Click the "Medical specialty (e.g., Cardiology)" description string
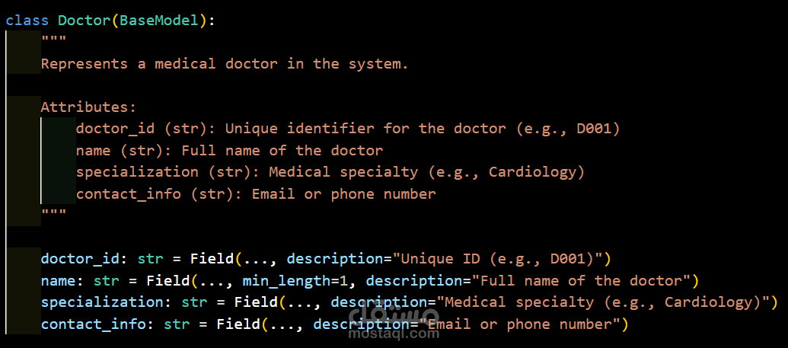 (x=603, y=302)
